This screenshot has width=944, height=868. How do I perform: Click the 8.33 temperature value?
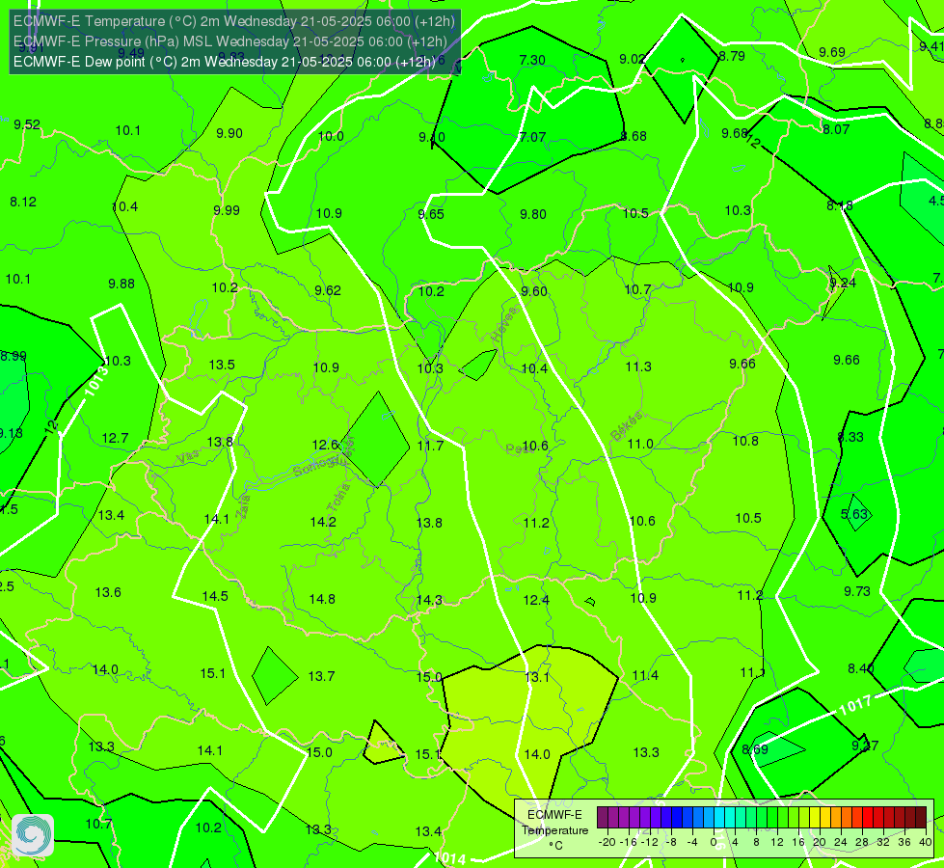coord(850,437)
